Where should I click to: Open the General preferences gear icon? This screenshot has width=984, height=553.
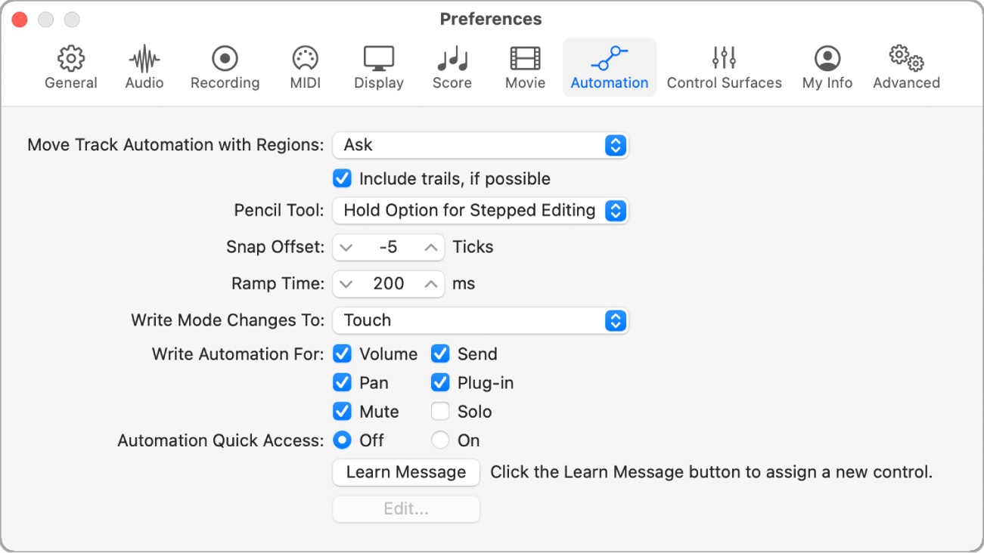[71, 66]
